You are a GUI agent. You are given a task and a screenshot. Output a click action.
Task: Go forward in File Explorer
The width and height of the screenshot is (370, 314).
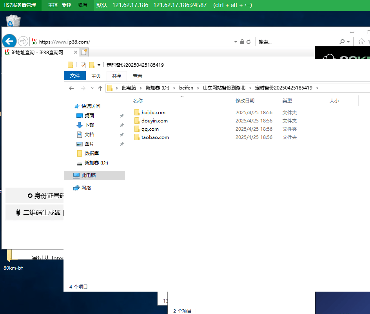[x=83, y=88]
